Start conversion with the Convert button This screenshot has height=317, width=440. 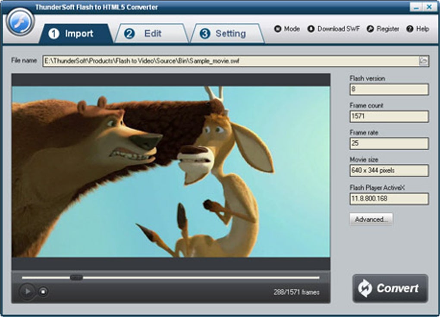pos(390,289)
